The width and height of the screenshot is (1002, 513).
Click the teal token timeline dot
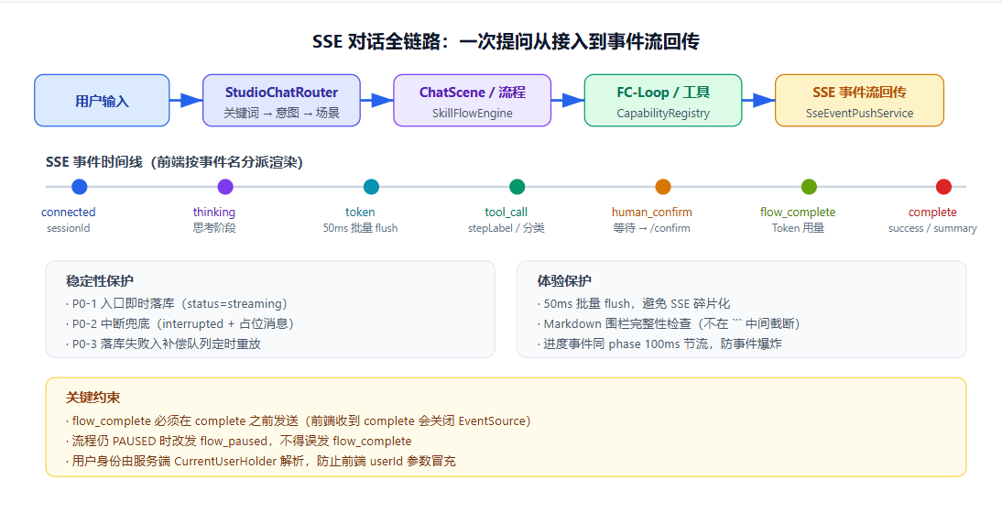click(x=371, y=187)
